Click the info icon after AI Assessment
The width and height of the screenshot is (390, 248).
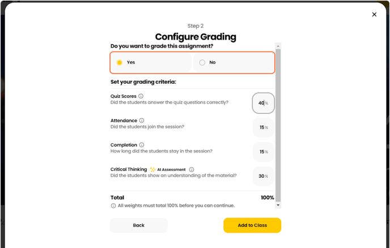tap(192, 169)
